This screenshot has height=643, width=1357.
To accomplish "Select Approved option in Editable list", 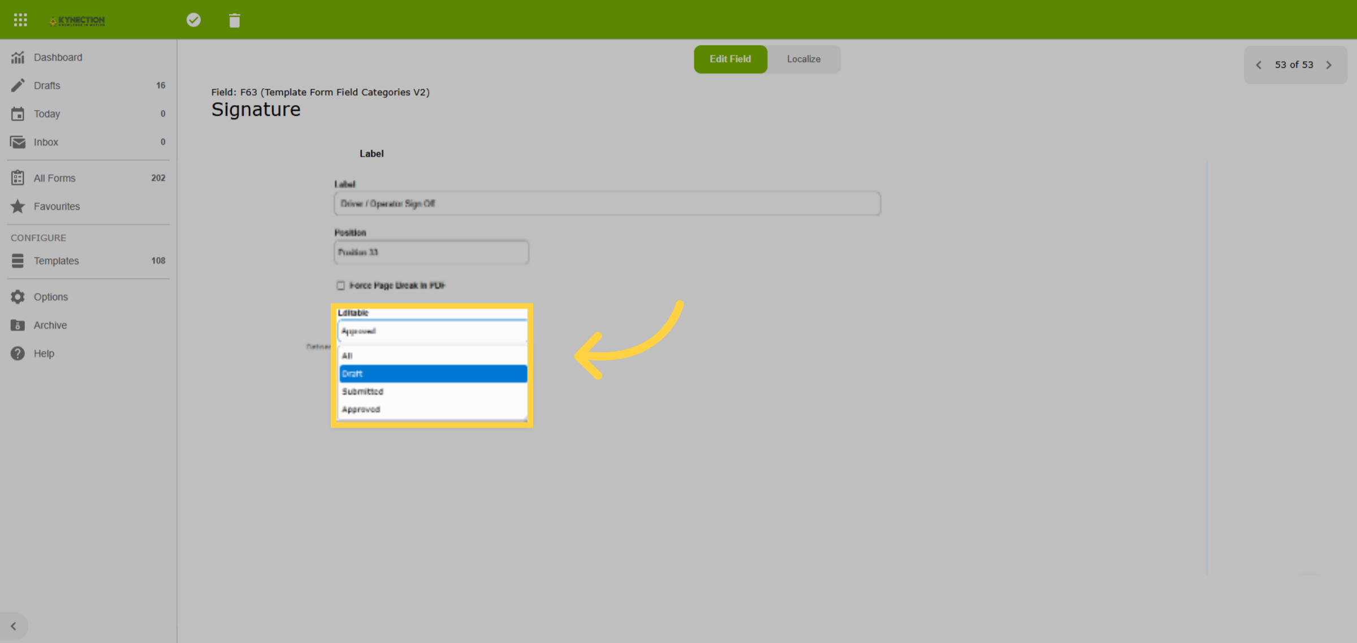I will tap(433, 409).
